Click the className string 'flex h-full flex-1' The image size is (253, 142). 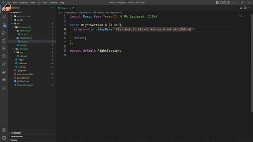[x=132, y=29]
